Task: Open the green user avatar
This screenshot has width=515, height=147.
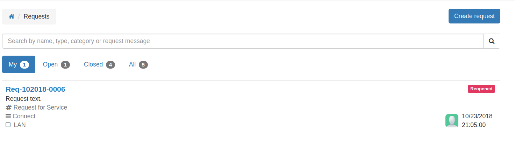Action: [x=452, y=120]
